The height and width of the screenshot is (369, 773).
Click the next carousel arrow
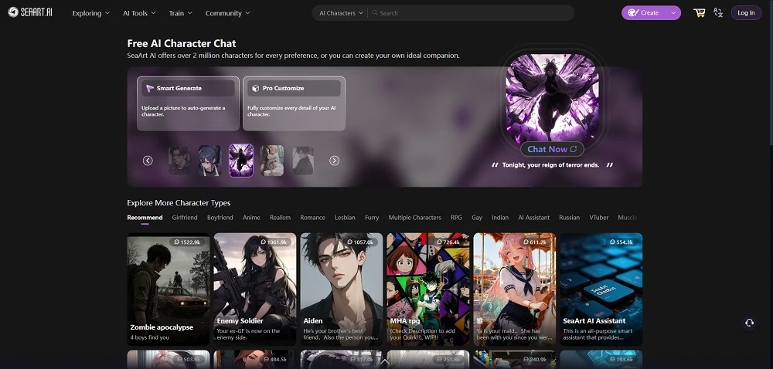[334, 161]
